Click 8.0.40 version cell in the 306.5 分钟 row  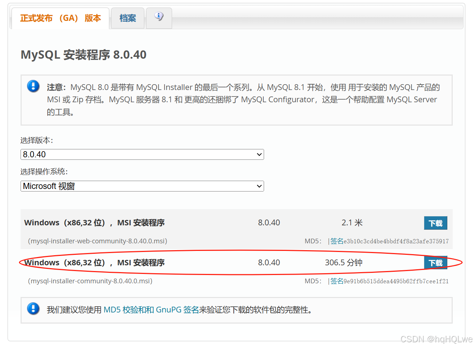coord(269,263)
